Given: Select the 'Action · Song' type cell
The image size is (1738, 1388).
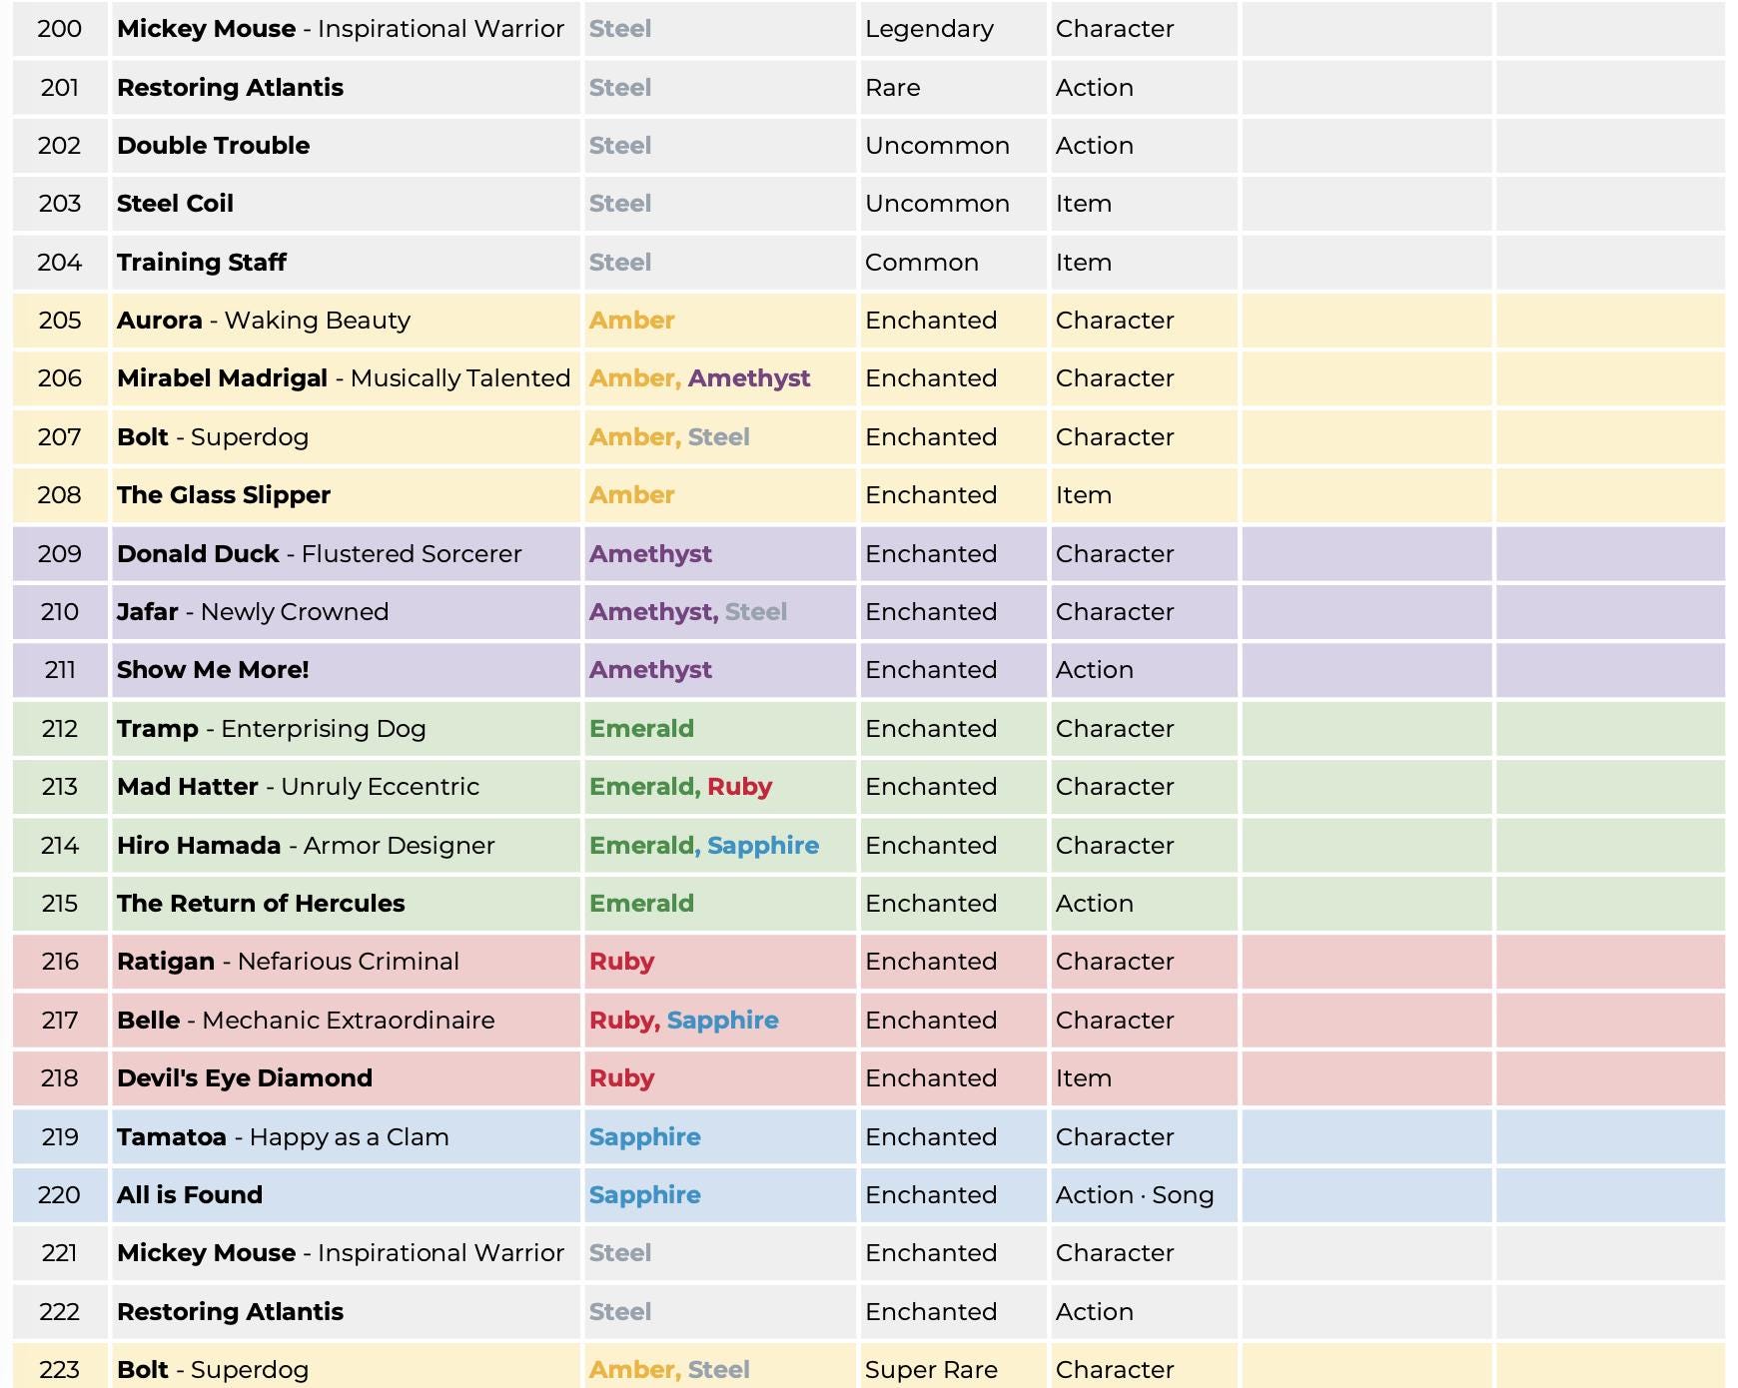Looking at the screenshot, I should (1144, 1195).
